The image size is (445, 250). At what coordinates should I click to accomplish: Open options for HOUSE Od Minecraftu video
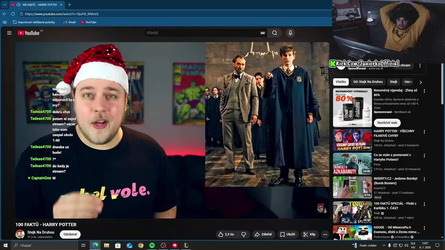coord(424,228)
